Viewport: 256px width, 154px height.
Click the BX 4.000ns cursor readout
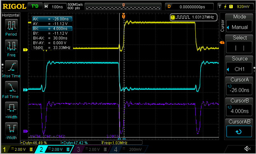pyautogui.click(x=52, y=28)
